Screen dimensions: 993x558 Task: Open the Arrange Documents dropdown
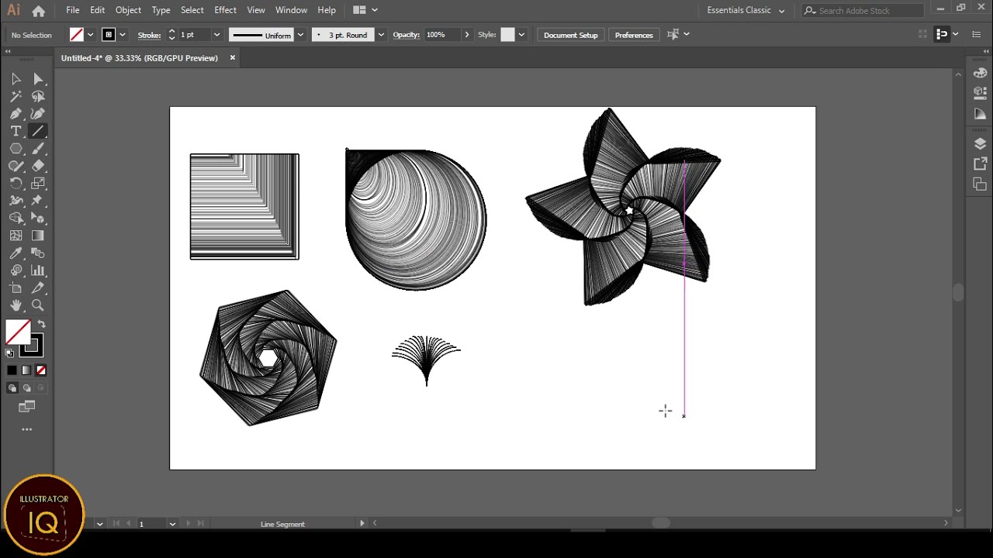[x=365, y=10]
